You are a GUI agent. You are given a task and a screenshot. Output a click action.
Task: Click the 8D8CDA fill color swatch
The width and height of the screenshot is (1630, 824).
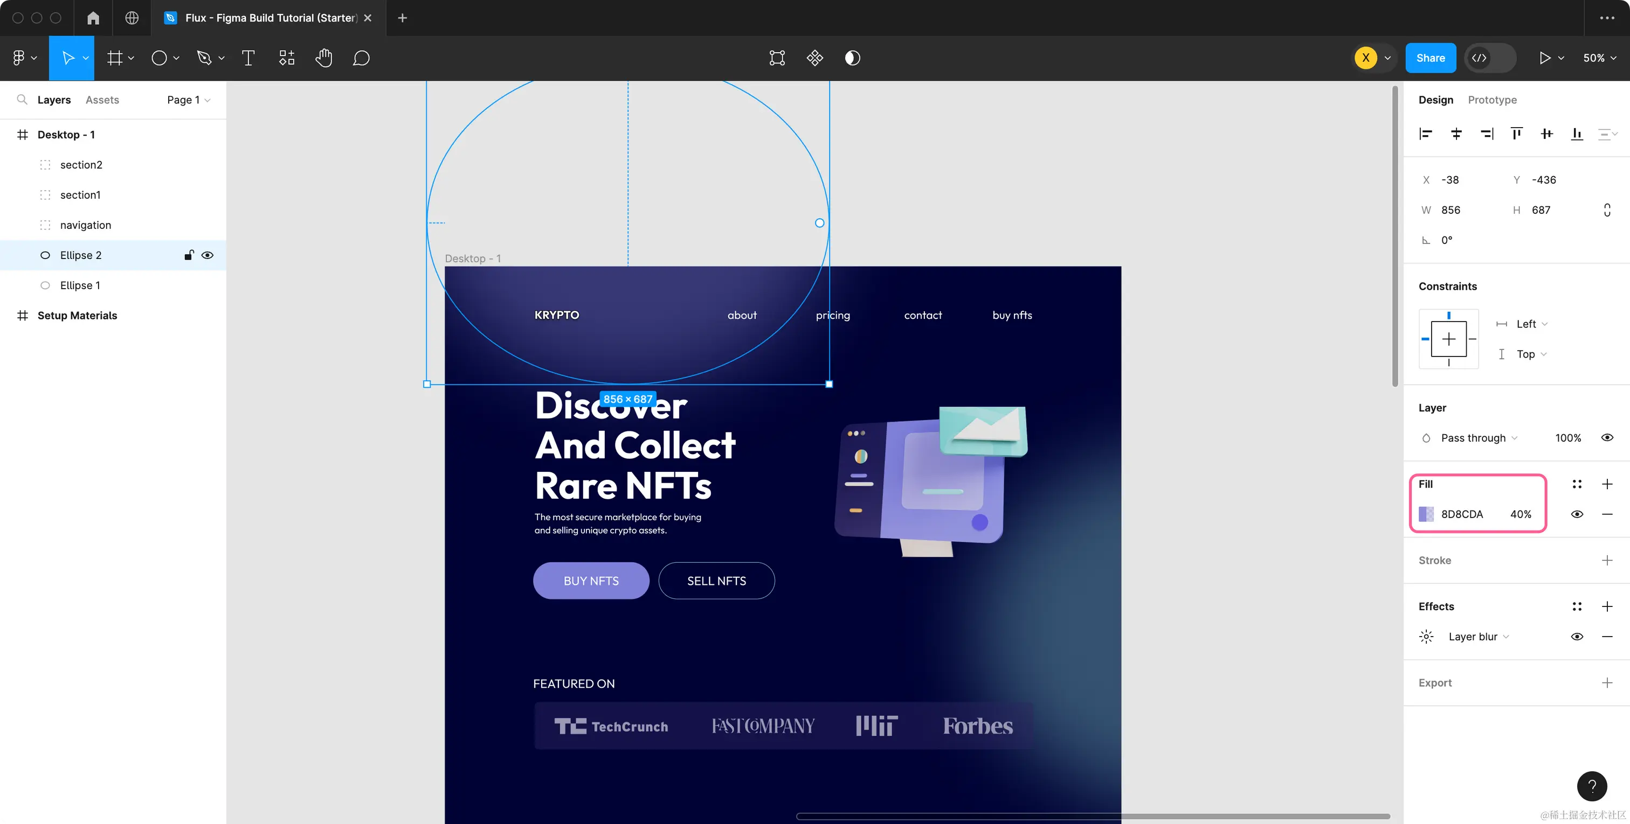tap(1426, 514)
